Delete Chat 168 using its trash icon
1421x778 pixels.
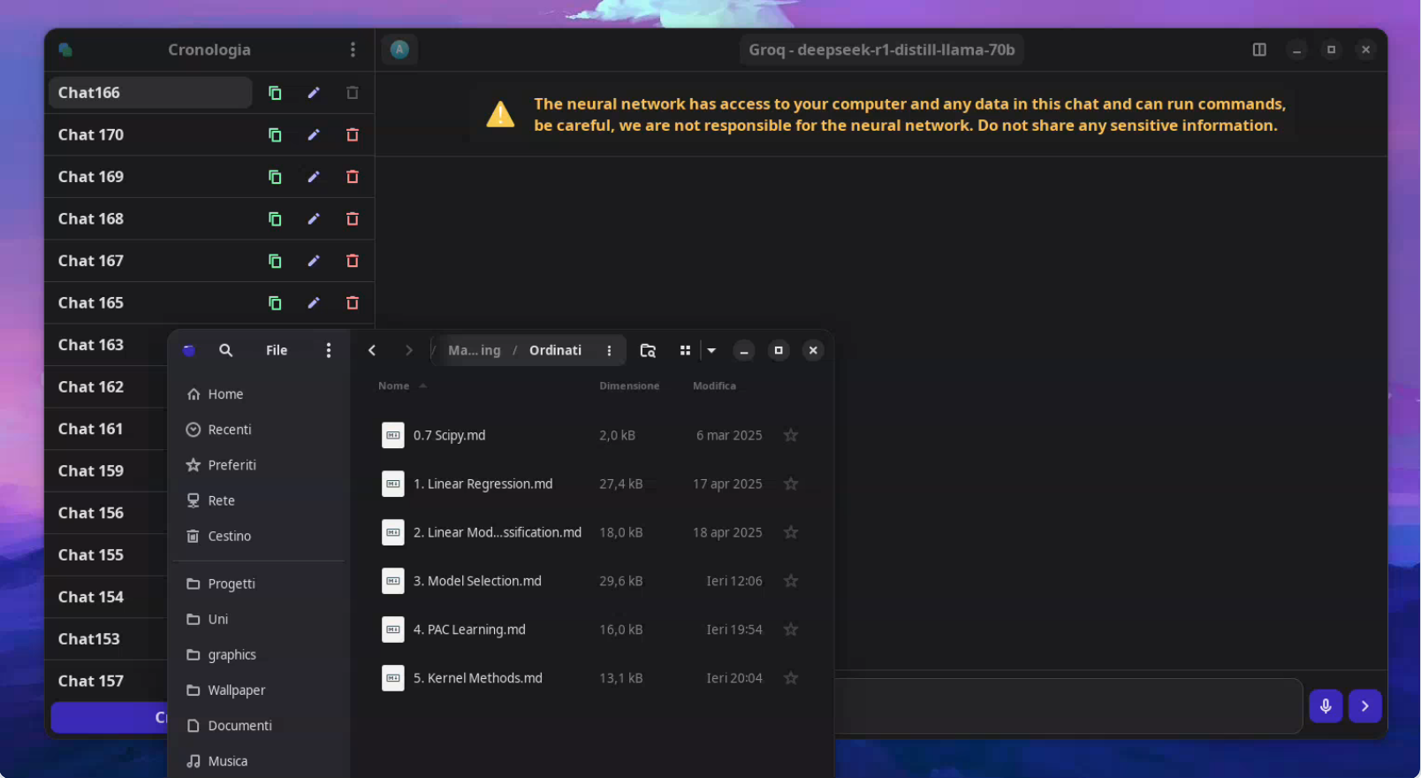(x=353, y=219)
